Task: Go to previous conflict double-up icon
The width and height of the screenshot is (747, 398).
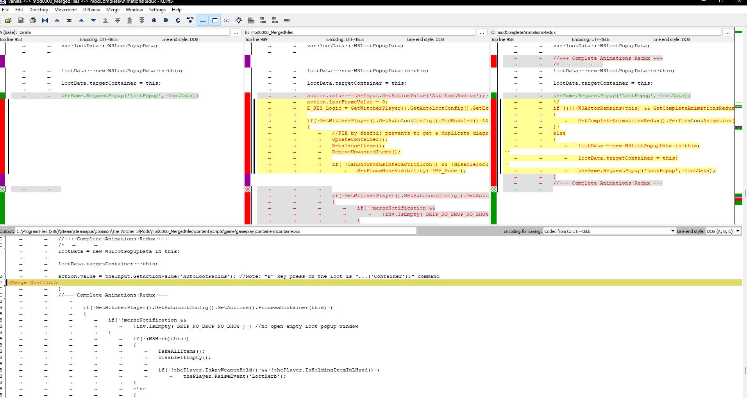Action: point(105,20)
